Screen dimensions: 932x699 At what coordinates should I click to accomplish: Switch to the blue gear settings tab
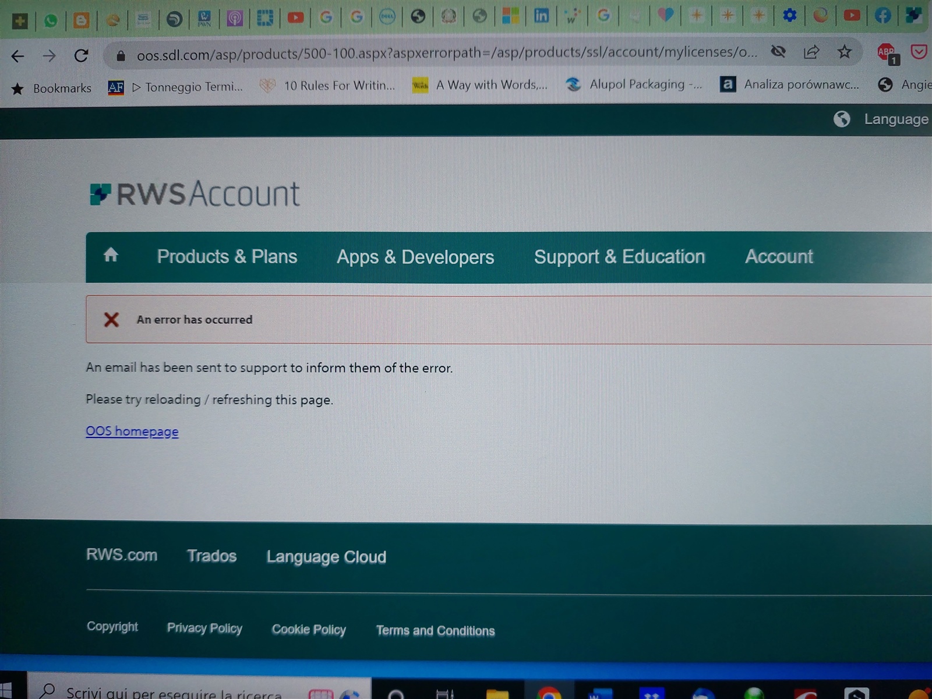(789, 15)
